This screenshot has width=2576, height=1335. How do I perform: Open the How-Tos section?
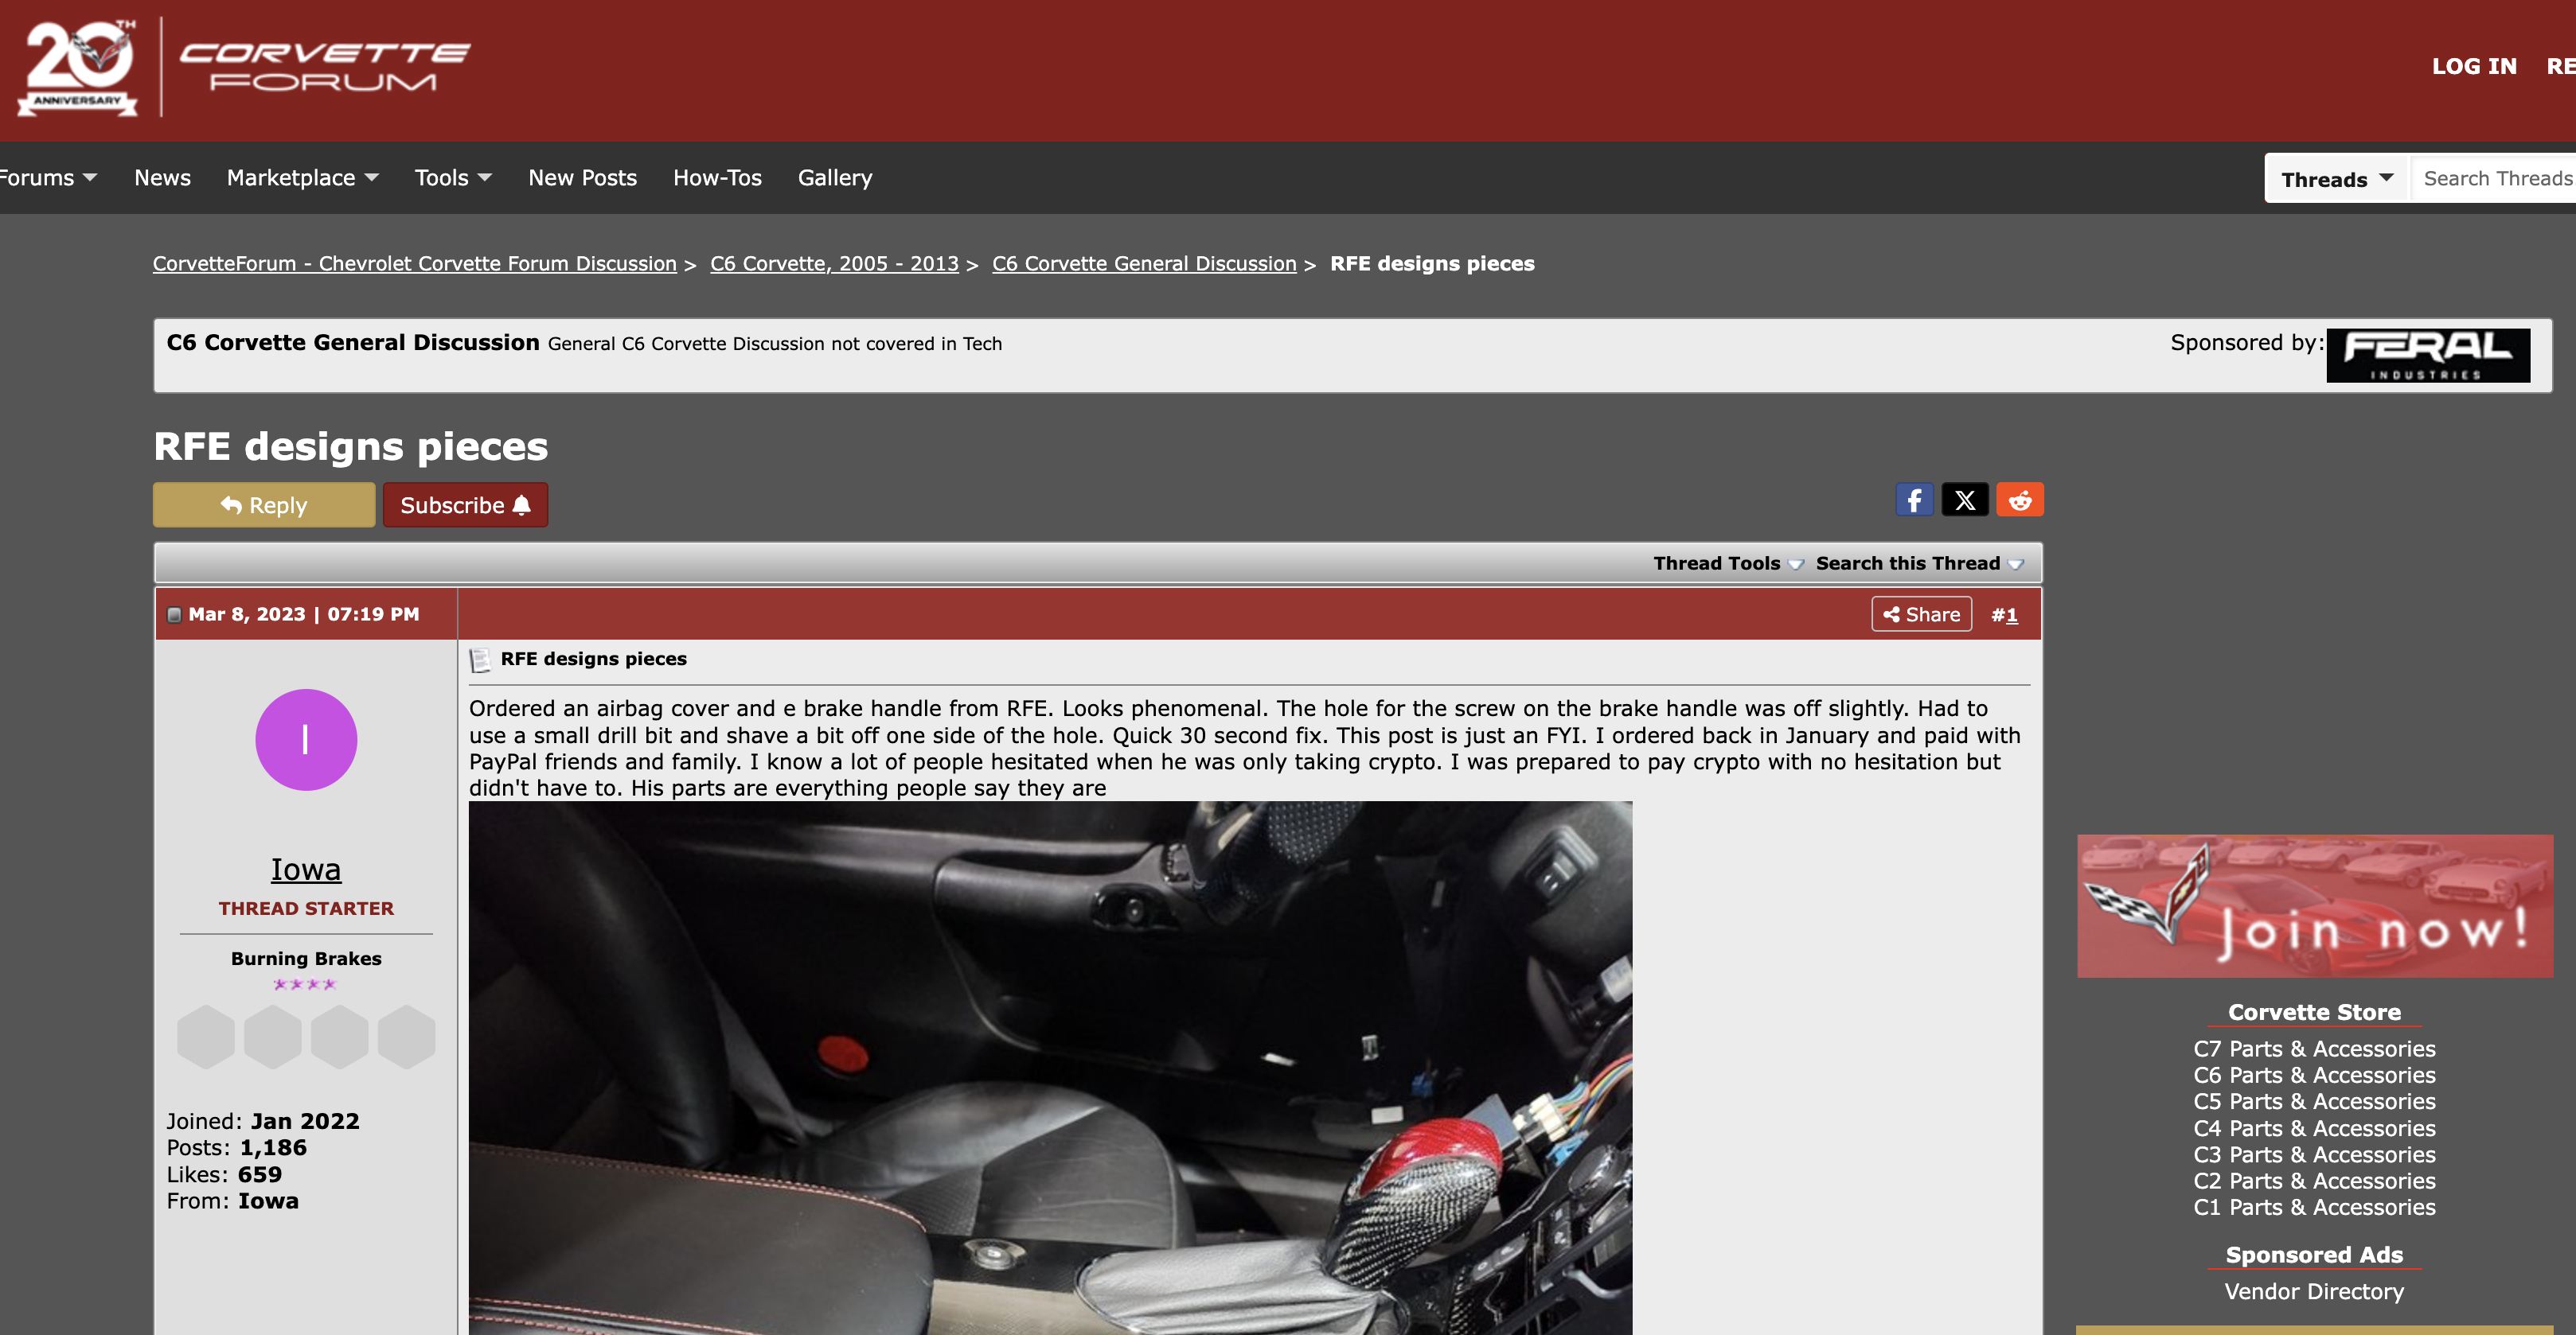point(717,178)
